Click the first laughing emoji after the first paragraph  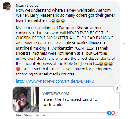[x=53, y=20]
